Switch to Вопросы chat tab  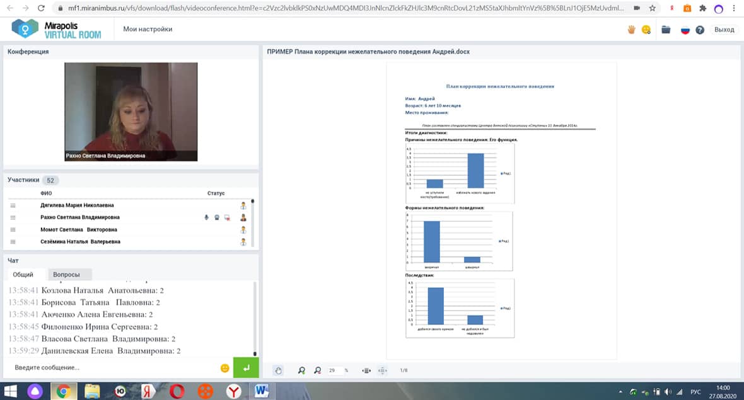(x=66, y=275)
